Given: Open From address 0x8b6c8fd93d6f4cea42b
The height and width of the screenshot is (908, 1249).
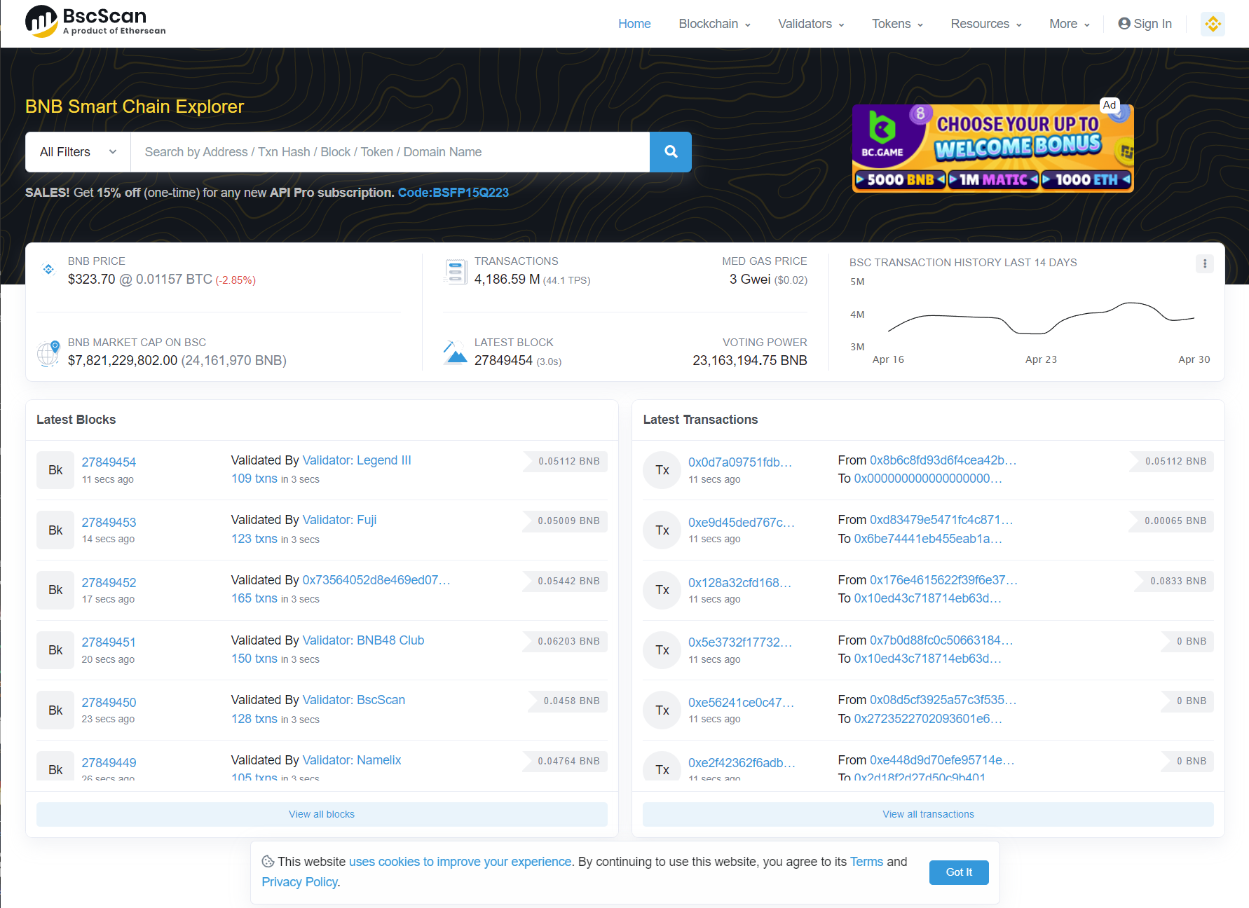Looking at the screenshot, I should tap(943, 460).
